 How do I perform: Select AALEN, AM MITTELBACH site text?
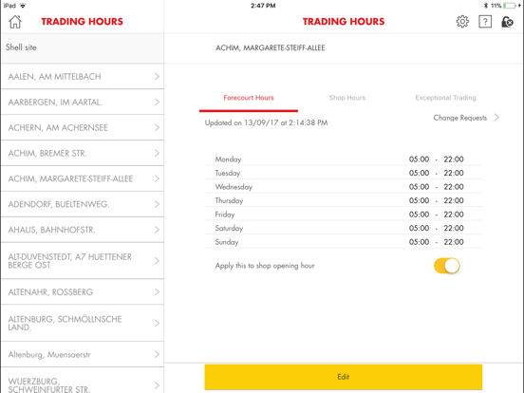[54, 77]
